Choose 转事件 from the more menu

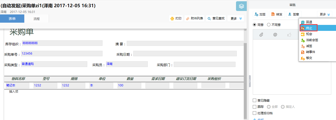click(317, 52)
